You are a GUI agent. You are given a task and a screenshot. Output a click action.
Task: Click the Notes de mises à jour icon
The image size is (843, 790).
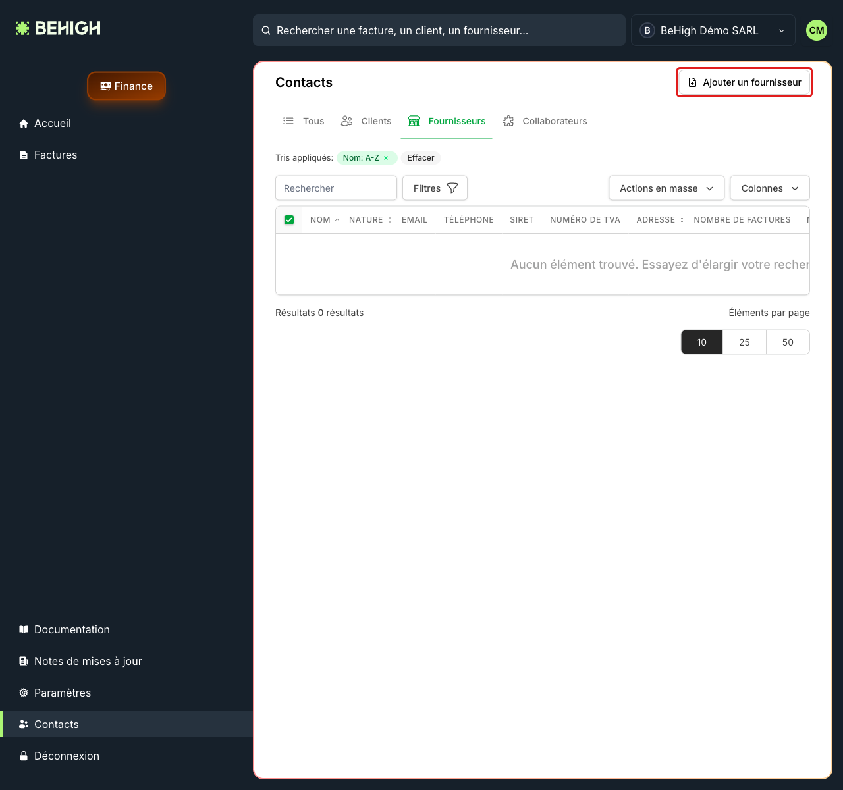(x=24, y=661)
